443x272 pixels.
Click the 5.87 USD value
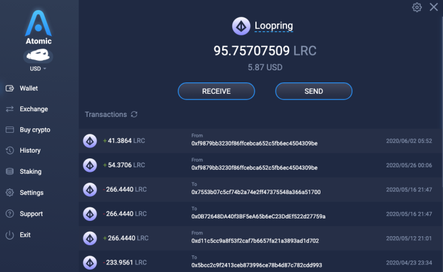click(x=265, y=67)
